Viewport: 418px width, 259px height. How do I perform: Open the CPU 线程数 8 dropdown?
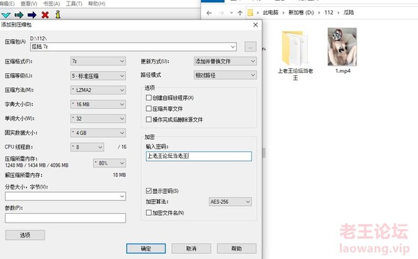click(87, 147)
